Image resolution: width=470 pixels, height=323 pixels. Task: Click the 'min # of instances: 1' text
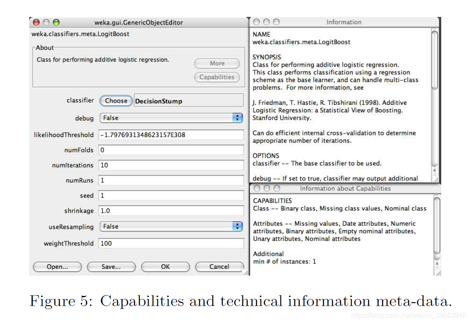(284, 261)
